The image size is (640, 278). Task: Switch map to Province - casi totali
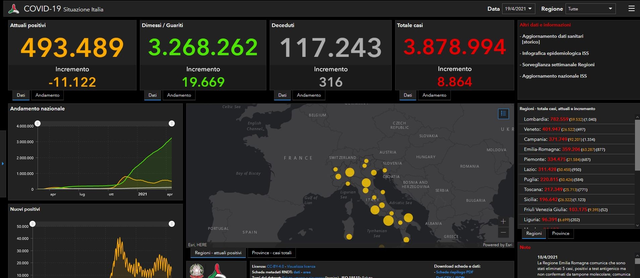[272, 253]
